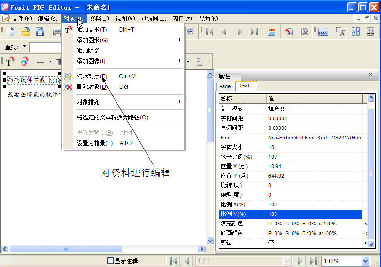Open the 帮助 menu
The width and height of the screenshot is (381, 267).
208,19
